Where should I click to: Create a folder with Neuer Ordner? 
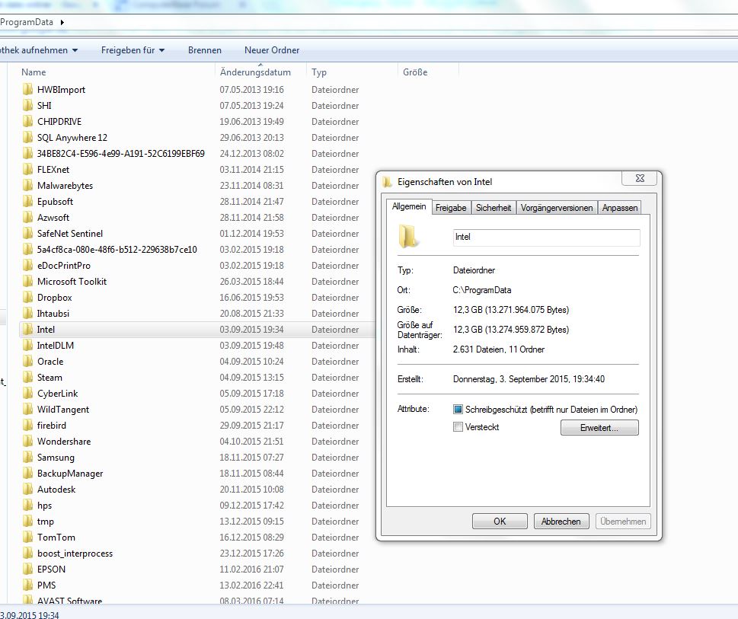point(272,49)
